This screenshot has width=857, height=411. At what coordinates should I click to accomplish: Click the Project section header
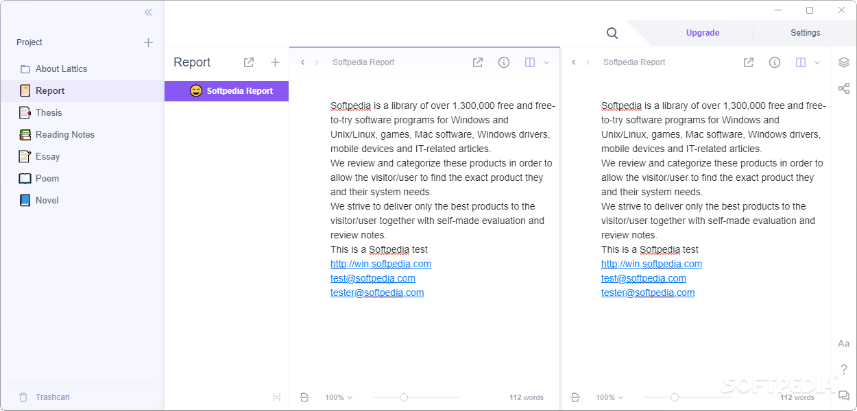tap(29, 42)
